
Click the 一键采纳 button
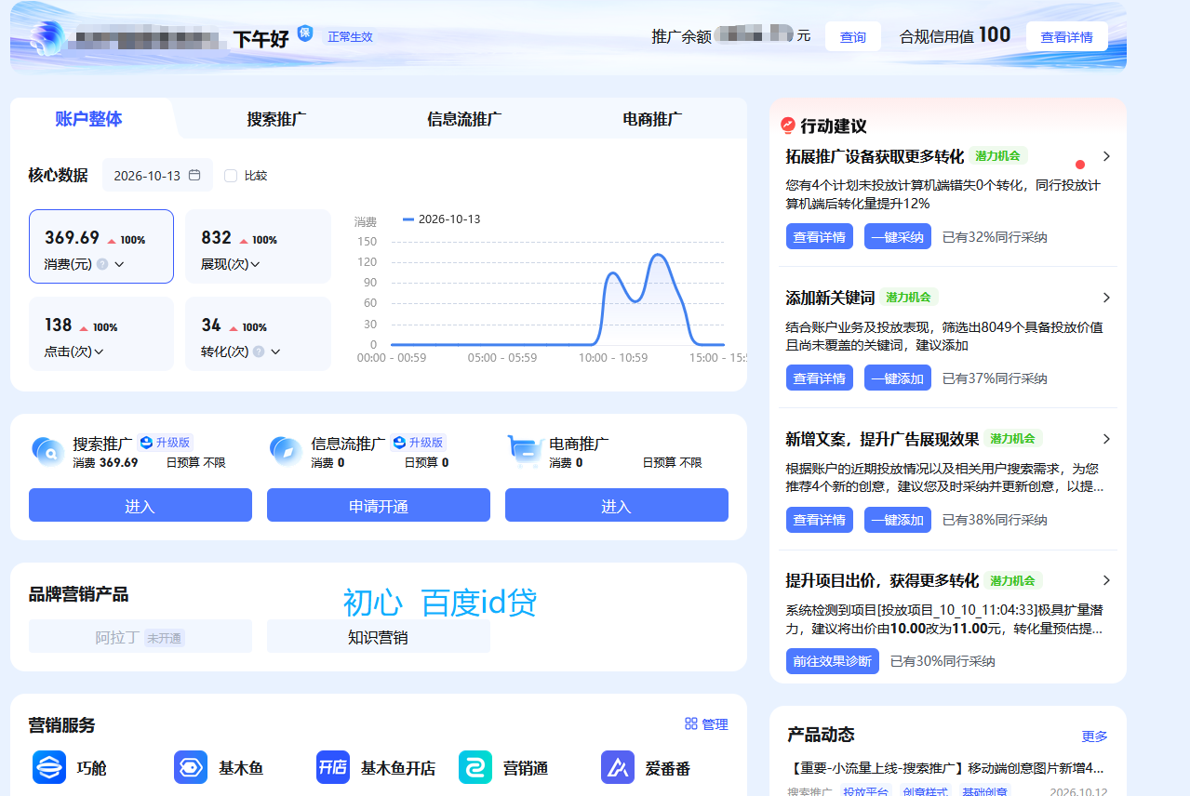898,237
